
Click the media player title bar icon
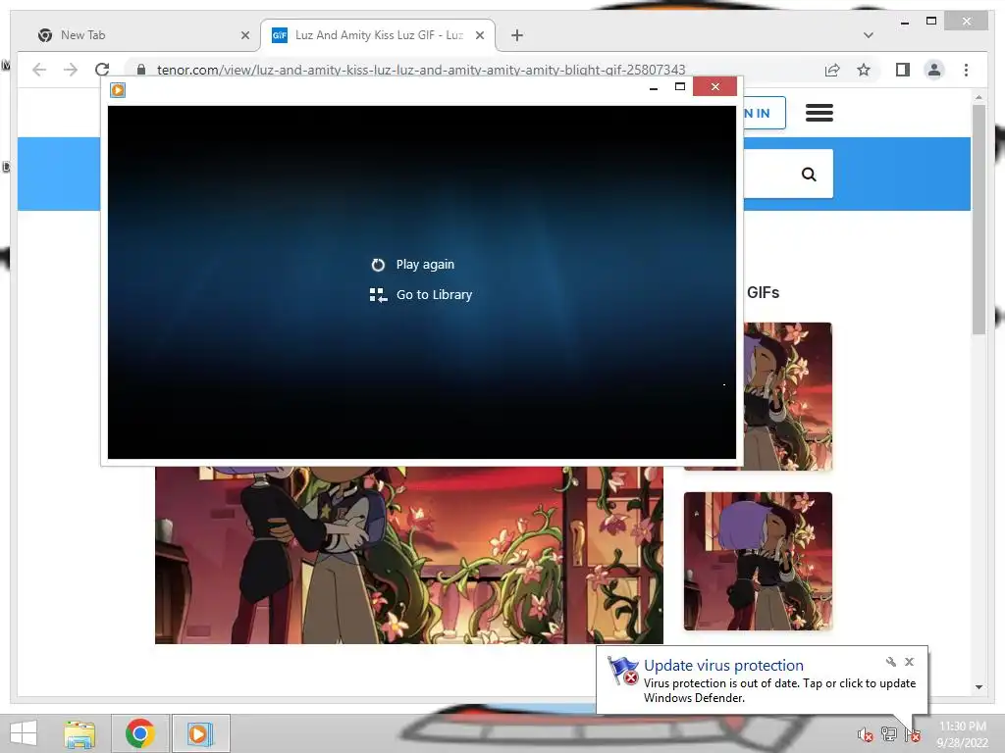[118, 89]
